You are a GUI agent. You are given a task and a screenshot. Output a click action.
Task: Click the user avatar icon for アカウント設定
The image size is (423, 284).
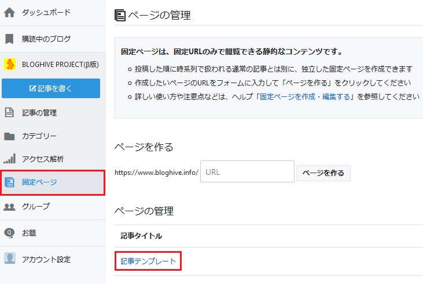(10, 259)
